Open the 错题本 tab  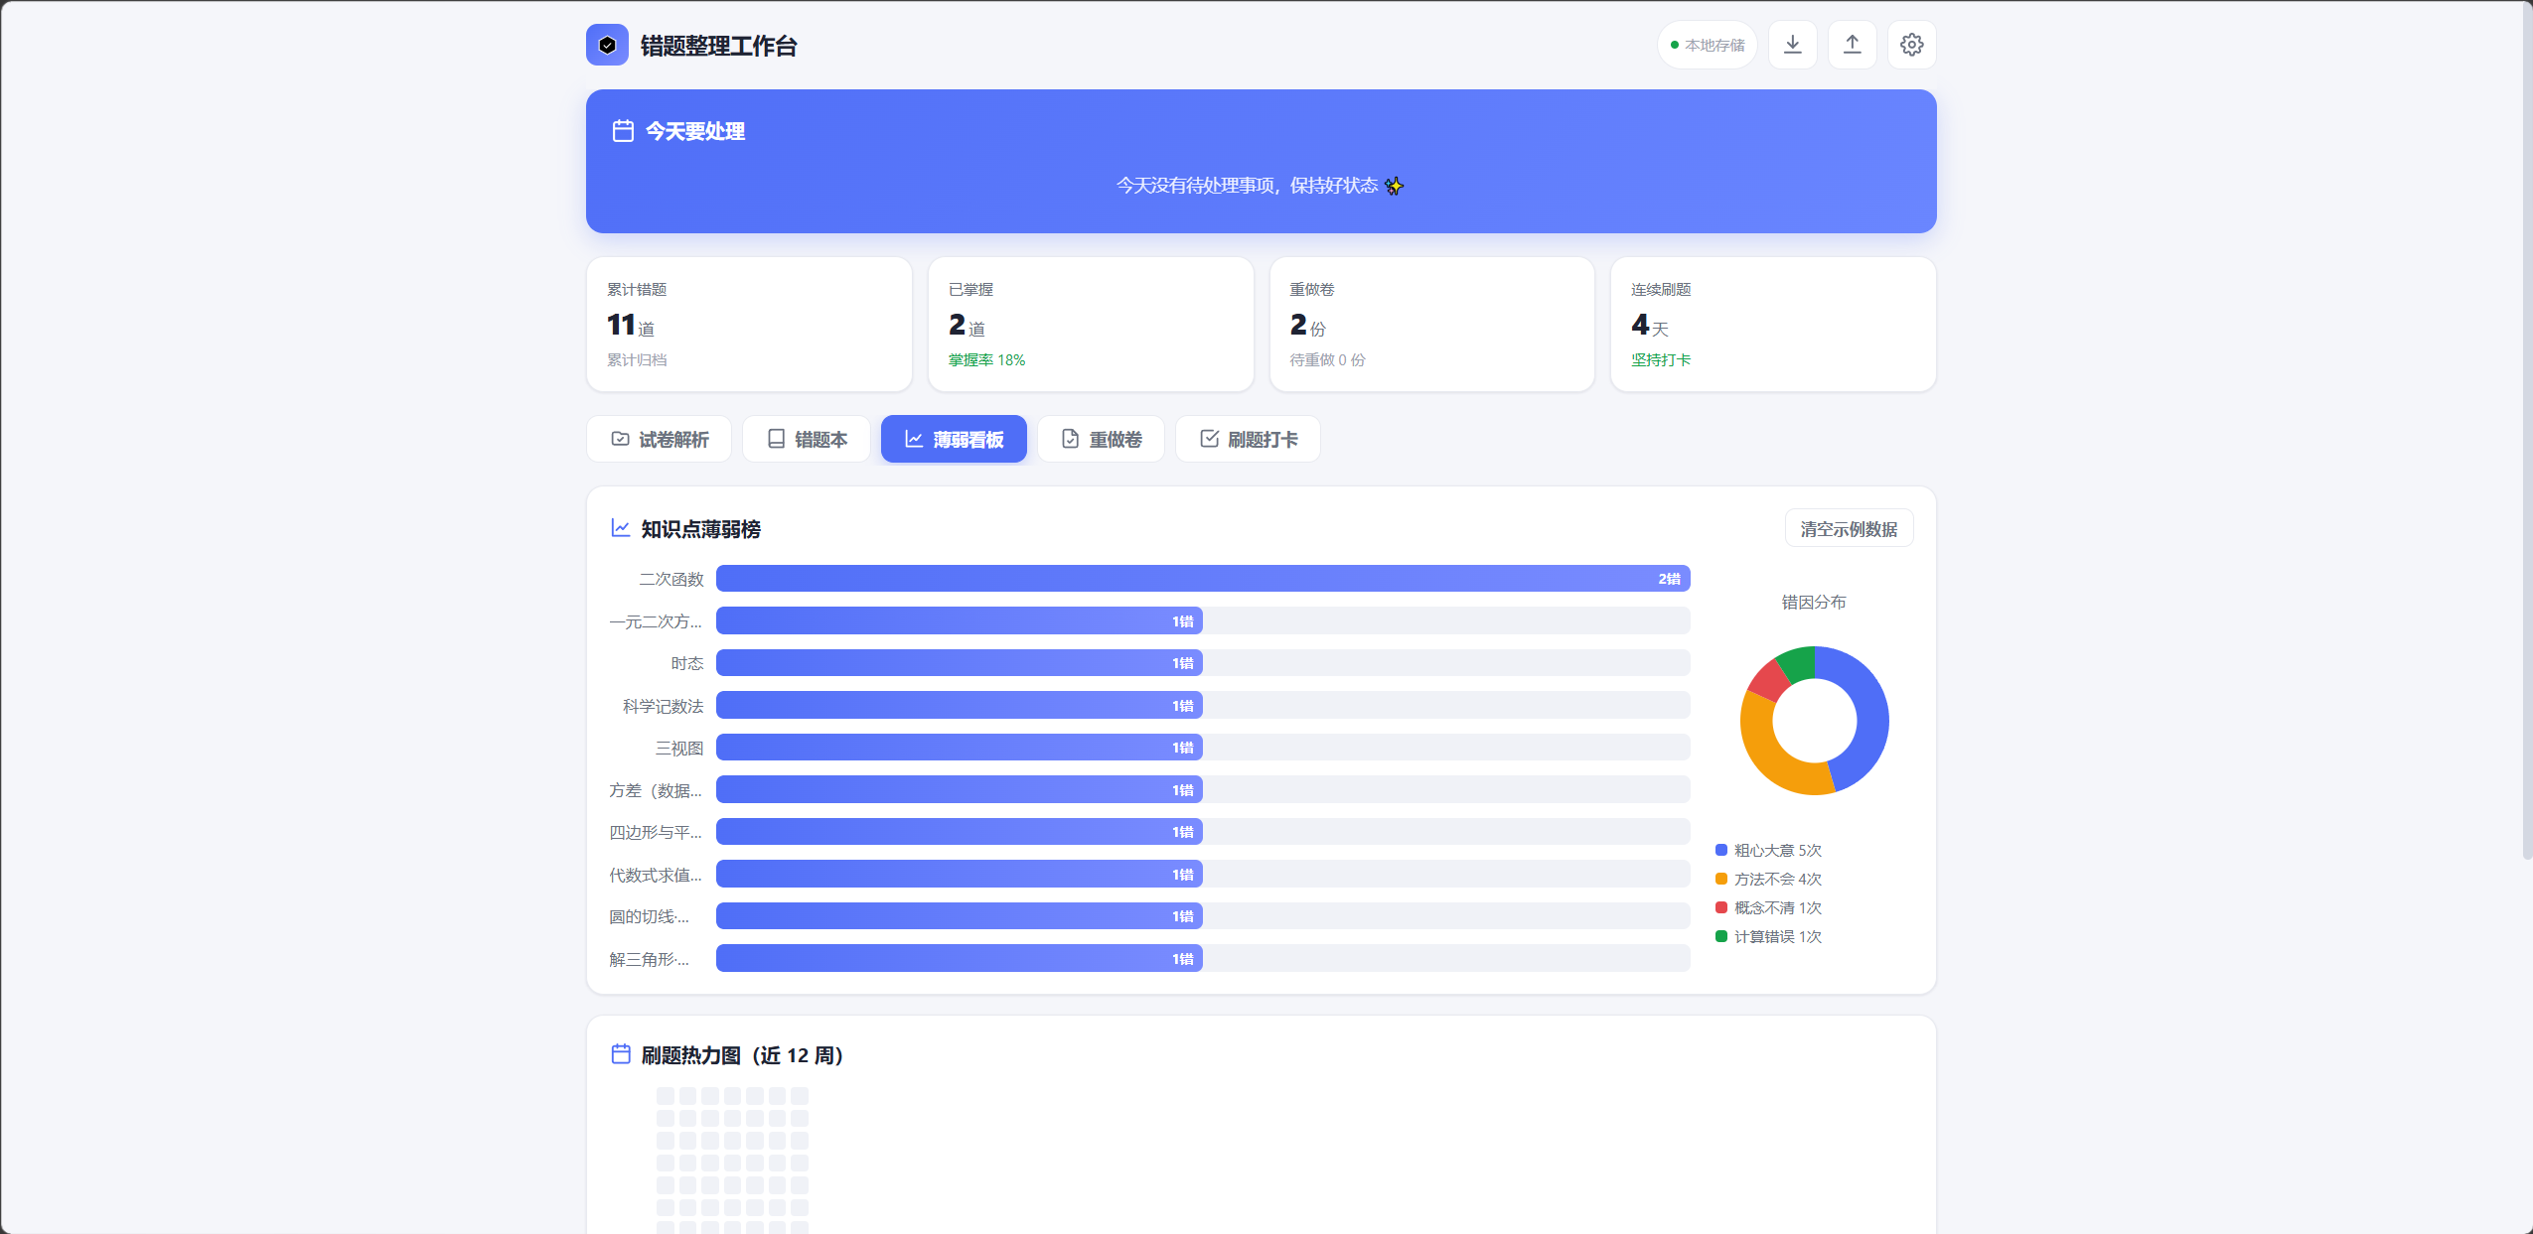click(807, 439)
